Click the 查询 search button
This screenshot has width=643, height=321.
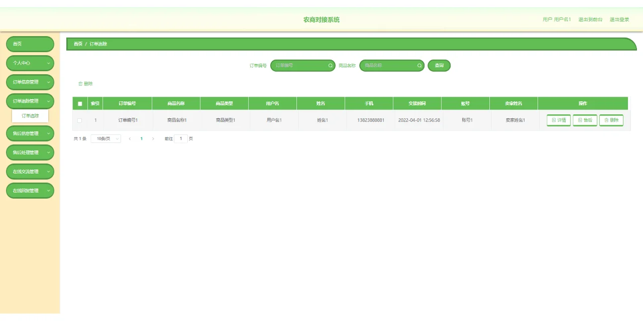(x=439, y=65)
